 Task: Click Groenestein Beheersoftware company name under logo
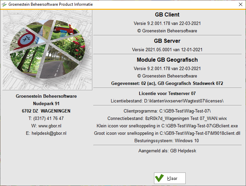46,96
